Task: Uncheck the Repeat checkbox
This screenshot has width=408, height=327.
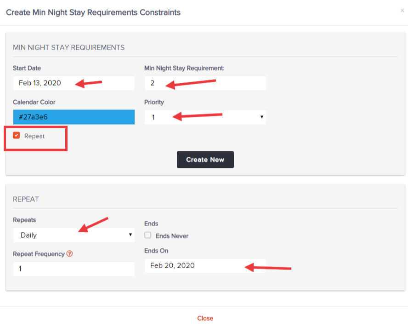Action: pyautogui.click(x=17, y=136)
